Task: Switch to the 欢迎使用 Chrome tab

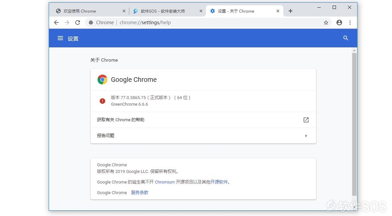Action: 90,11
